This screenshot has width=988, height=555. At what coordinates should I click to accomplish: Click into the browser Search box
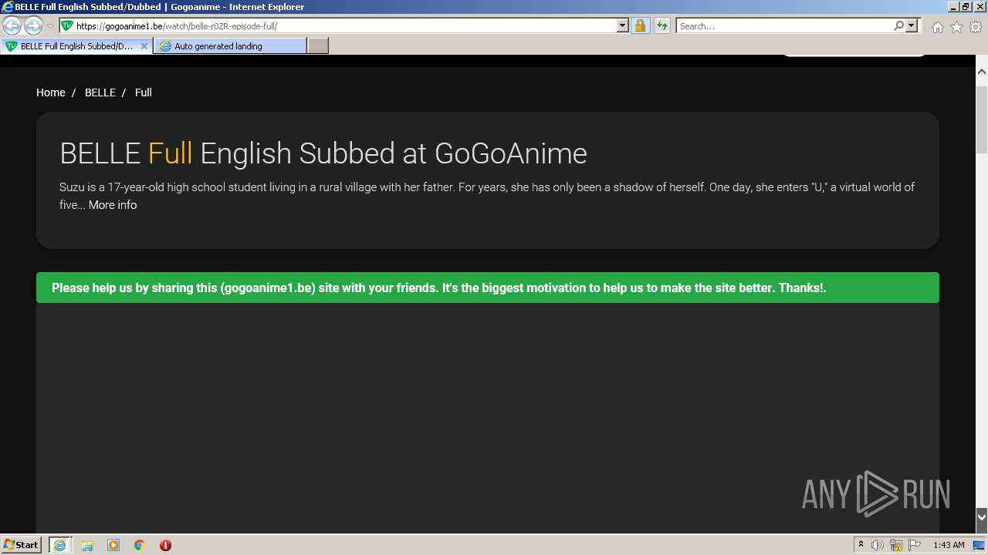pos(785,25)
